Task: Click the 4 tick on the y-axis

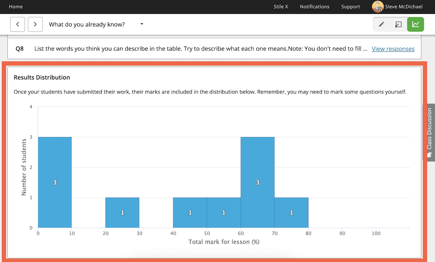Action: (x=31, y=107)
